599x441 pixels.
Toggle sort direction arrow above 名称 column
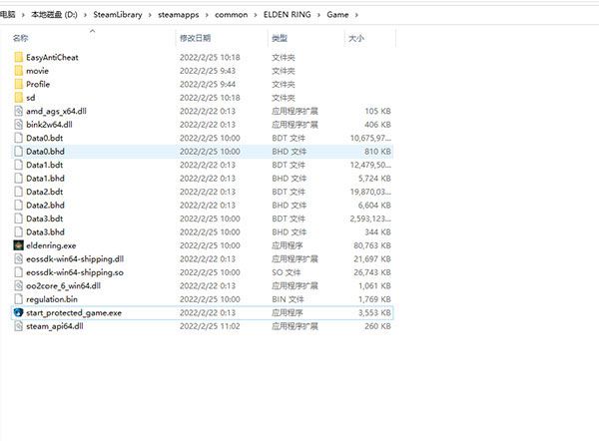[92, 31]
